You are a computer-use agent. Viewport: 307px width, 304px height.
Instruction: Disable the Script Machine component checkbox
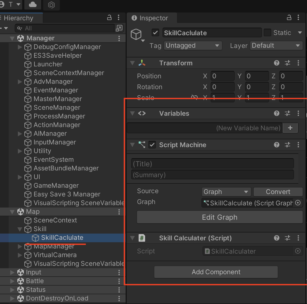tap(152, 145)
